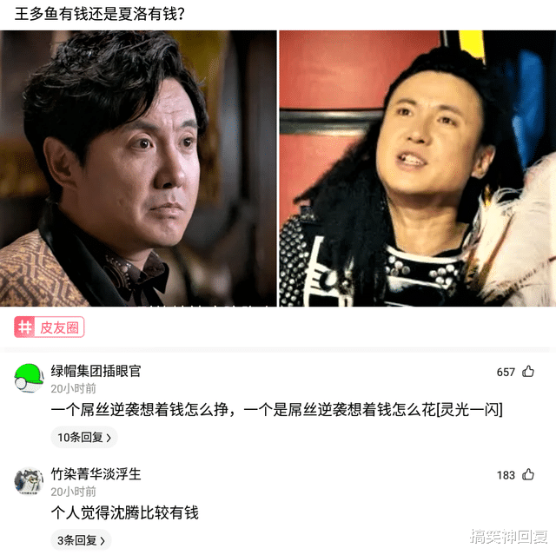556x555 pixels.
Task: Select comment 个人觉得沈腾比较有钱
Action: [x=125, y=512]
